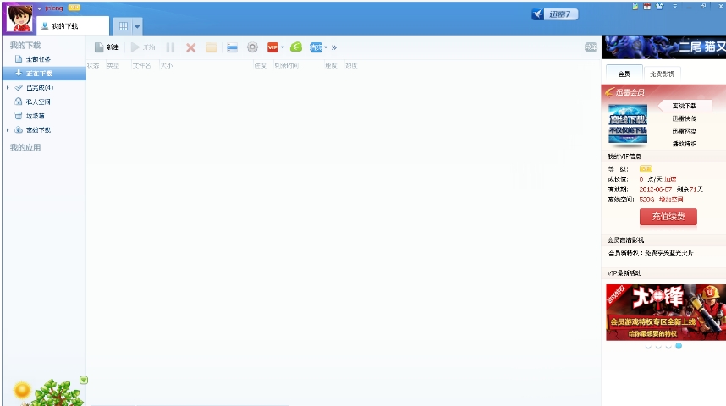Image resolution: width=726 pixels, height=406 pixels.
Task: Switch to the 会员 tab
Action: 624,74
